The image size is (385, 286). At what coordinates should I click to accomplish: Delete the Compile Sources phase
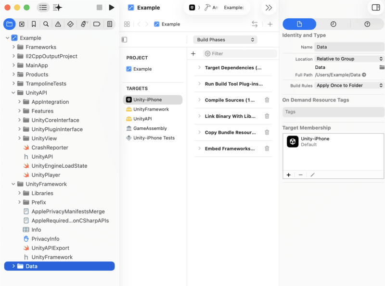tap(267, 100)
